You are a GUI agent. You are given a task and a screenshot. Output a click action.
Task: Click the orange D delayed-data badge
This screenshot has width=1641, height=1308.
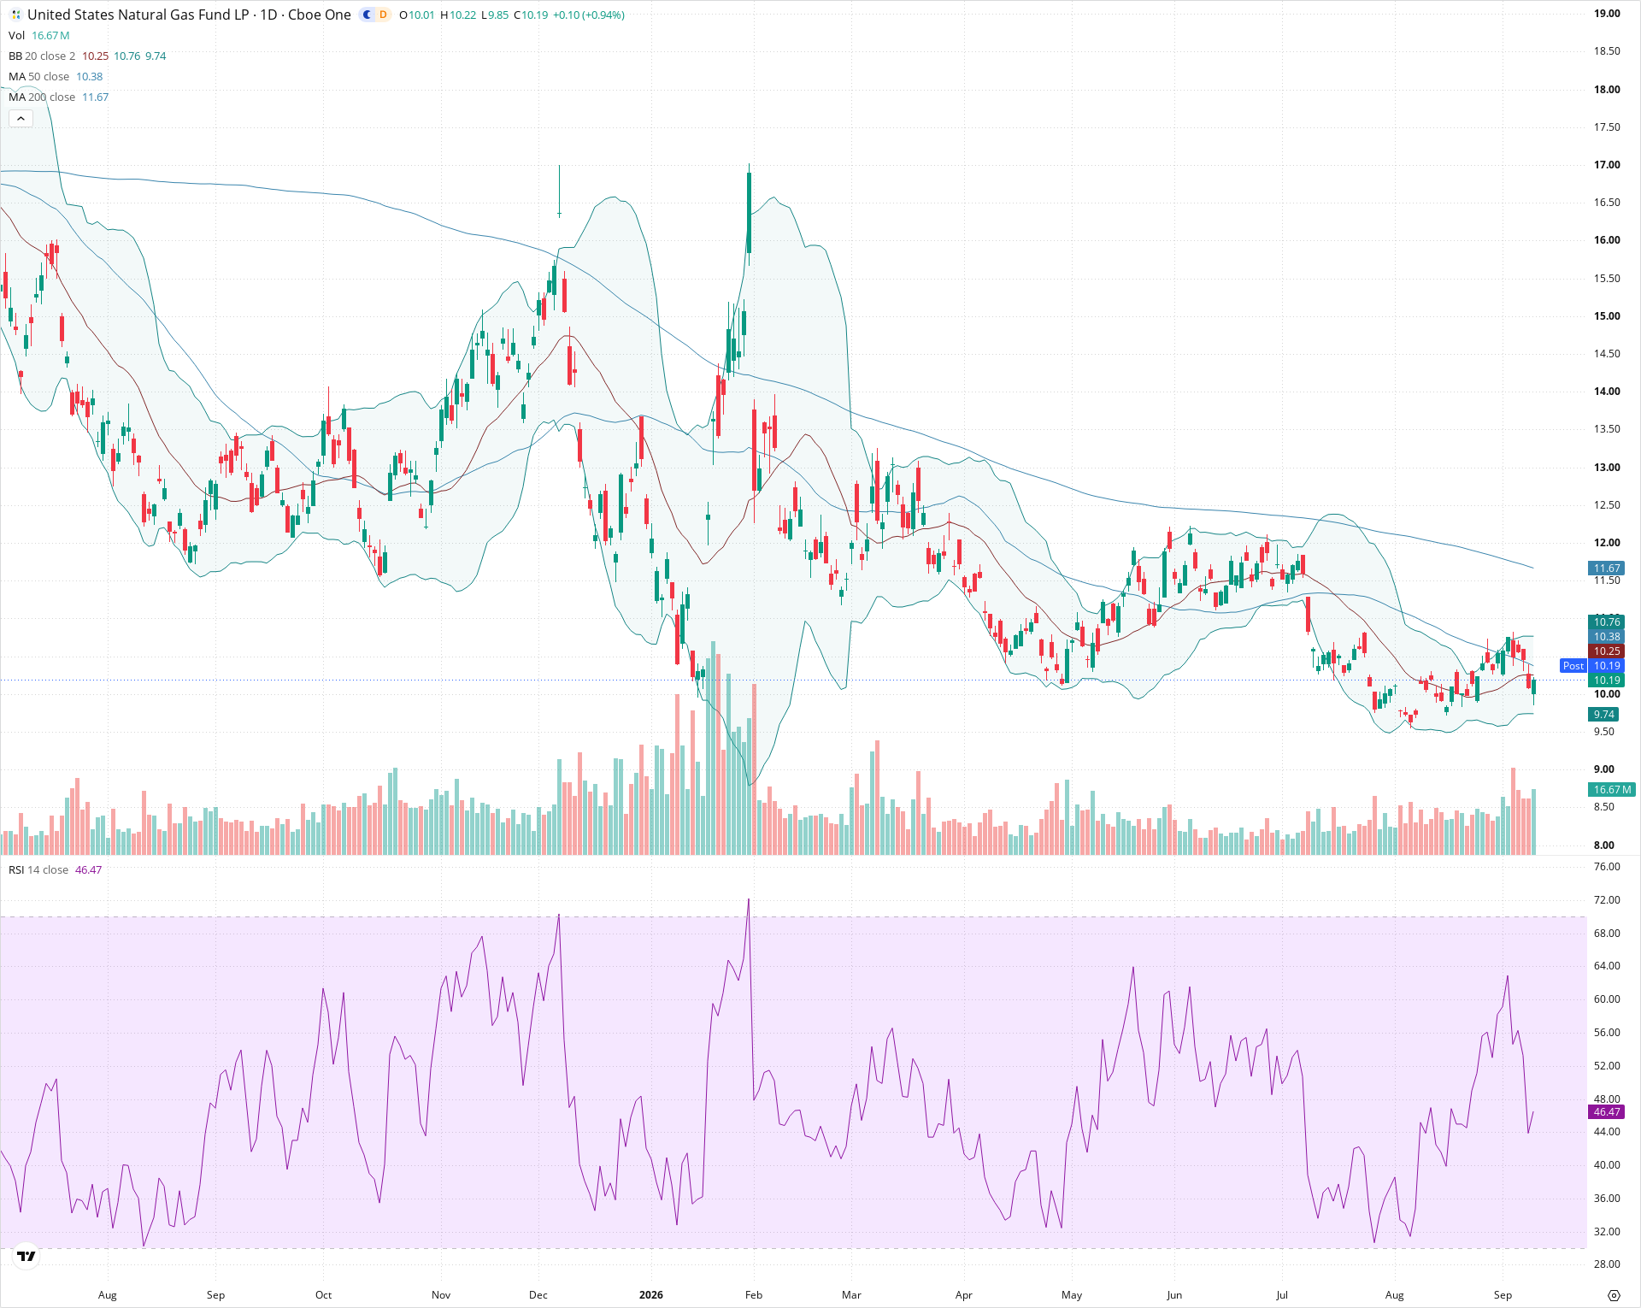click(x=383, y=15)
